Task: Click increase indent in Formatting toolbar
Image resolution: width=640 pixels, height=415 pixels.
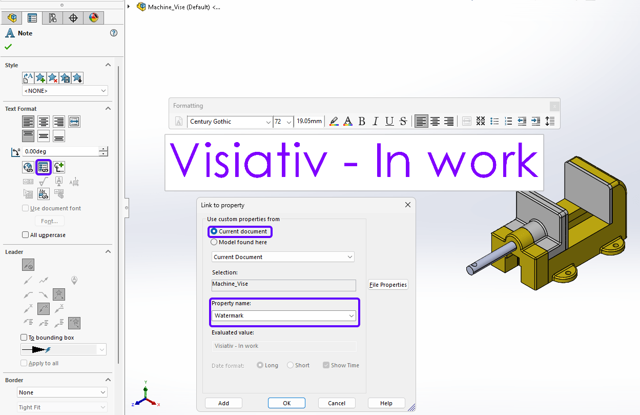Action: click(536, 122)
